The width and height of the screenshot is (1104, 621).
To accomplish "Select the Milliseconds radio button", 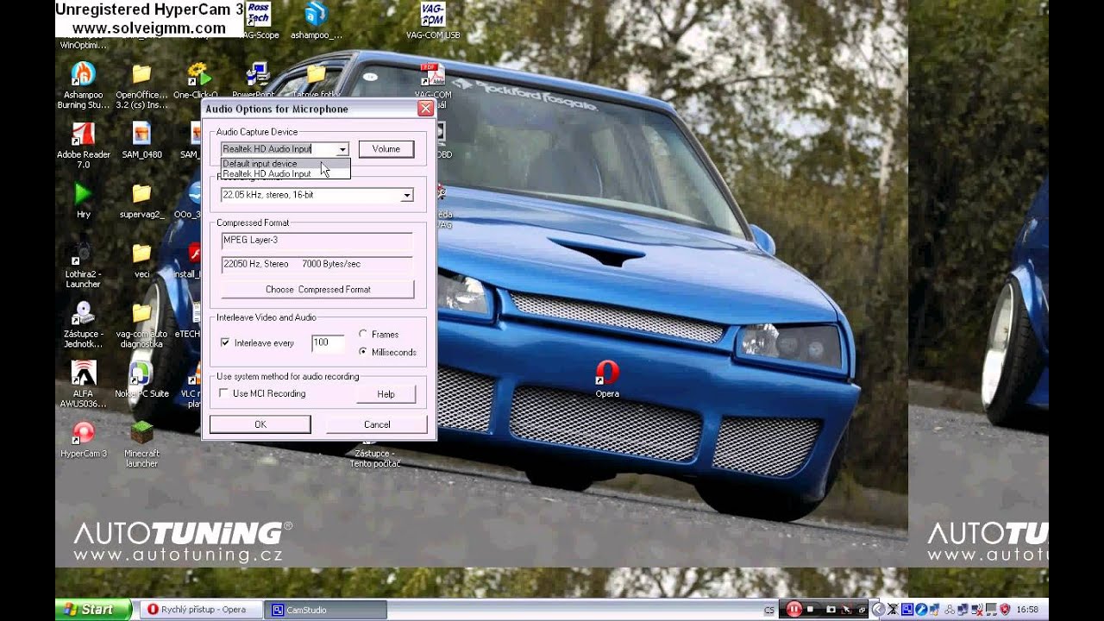I will (x=363, y=352).
